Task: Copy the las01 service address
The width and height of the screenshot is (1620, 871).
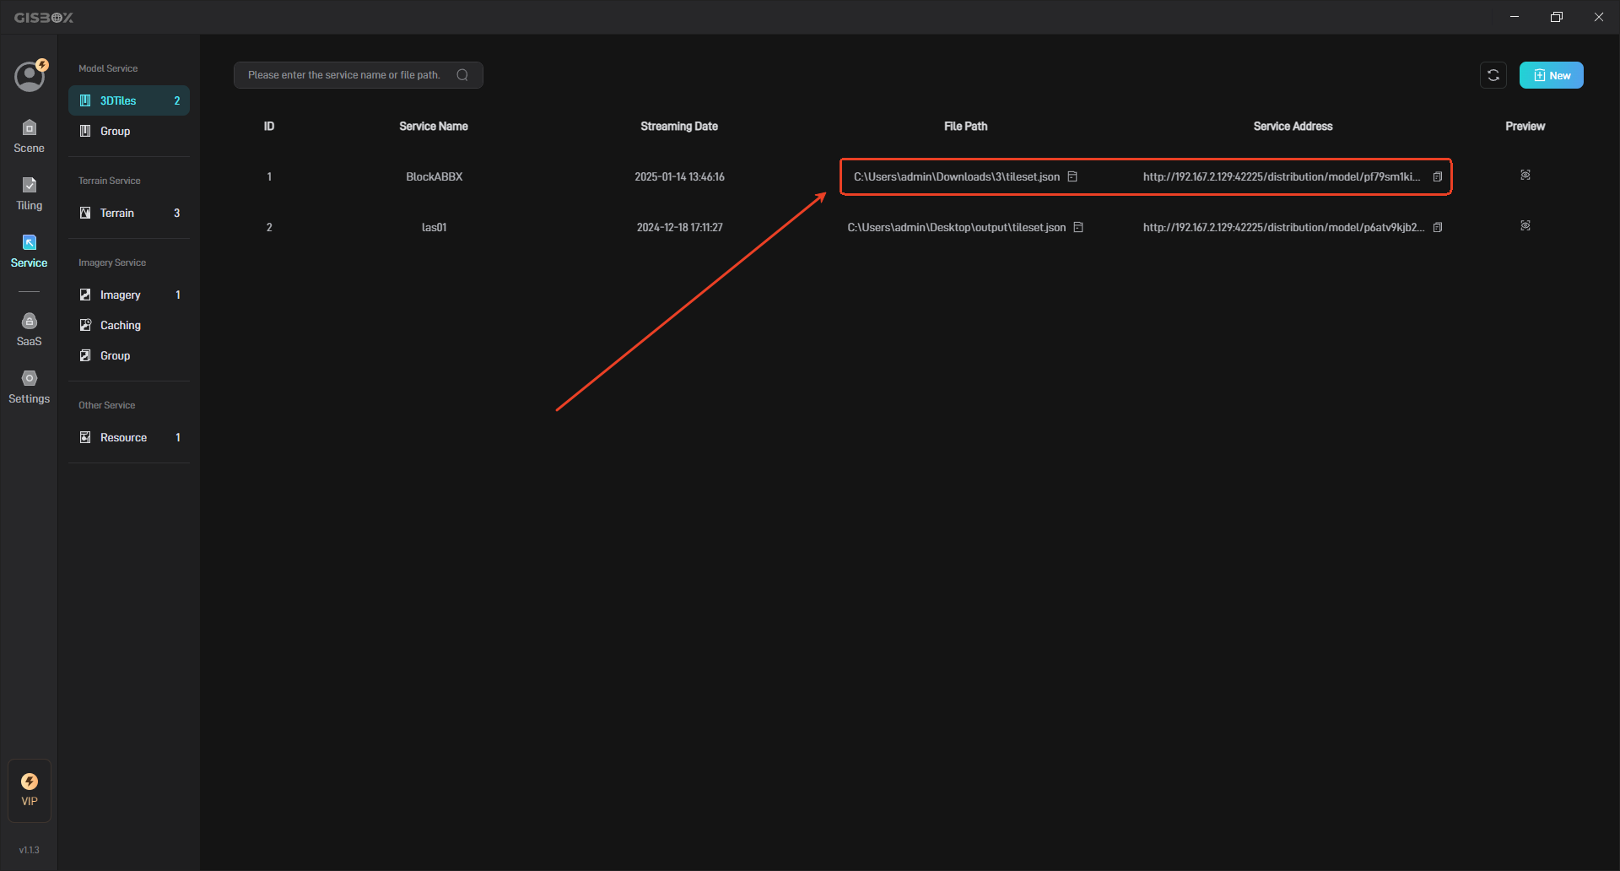Action: tap(1438, 227)
